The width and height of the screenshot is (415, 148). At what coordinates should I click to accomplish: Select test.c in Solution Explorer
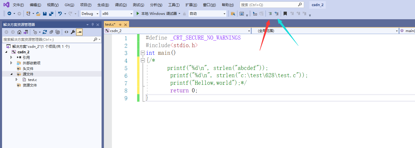point(32,80)
